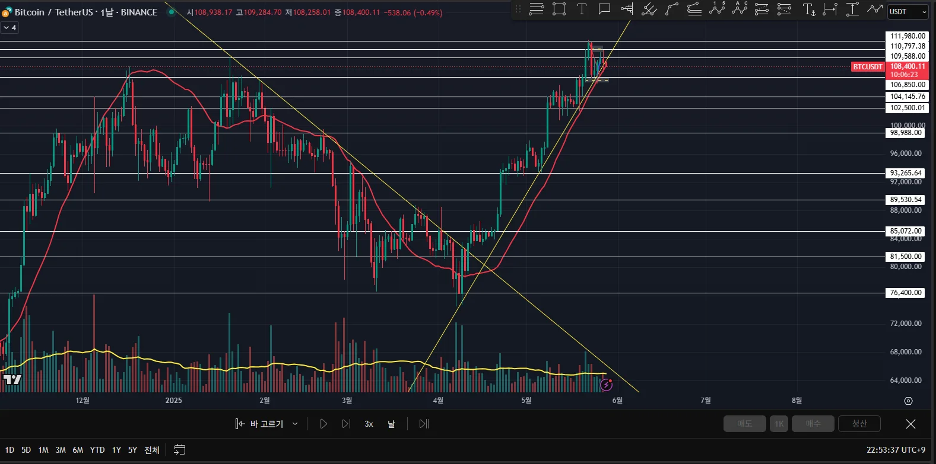Select the price range measure tool
The height and width of the screenshot is (464, 936).
[852, 9]
